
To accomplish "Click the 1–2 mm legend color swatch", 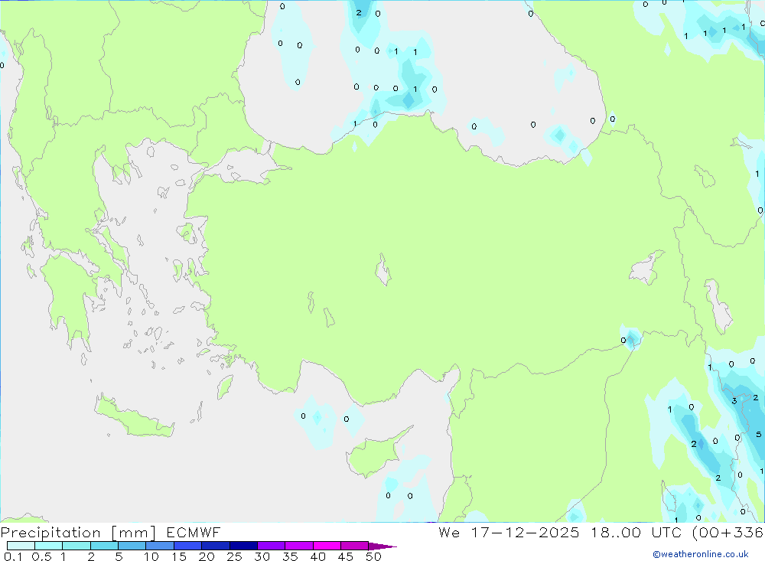I will (76, 546).
